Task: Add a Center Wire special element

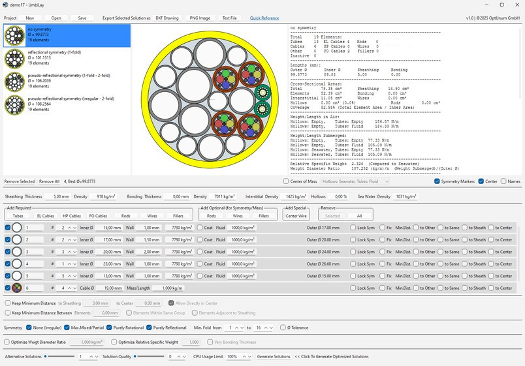Action: click(296, 216)
